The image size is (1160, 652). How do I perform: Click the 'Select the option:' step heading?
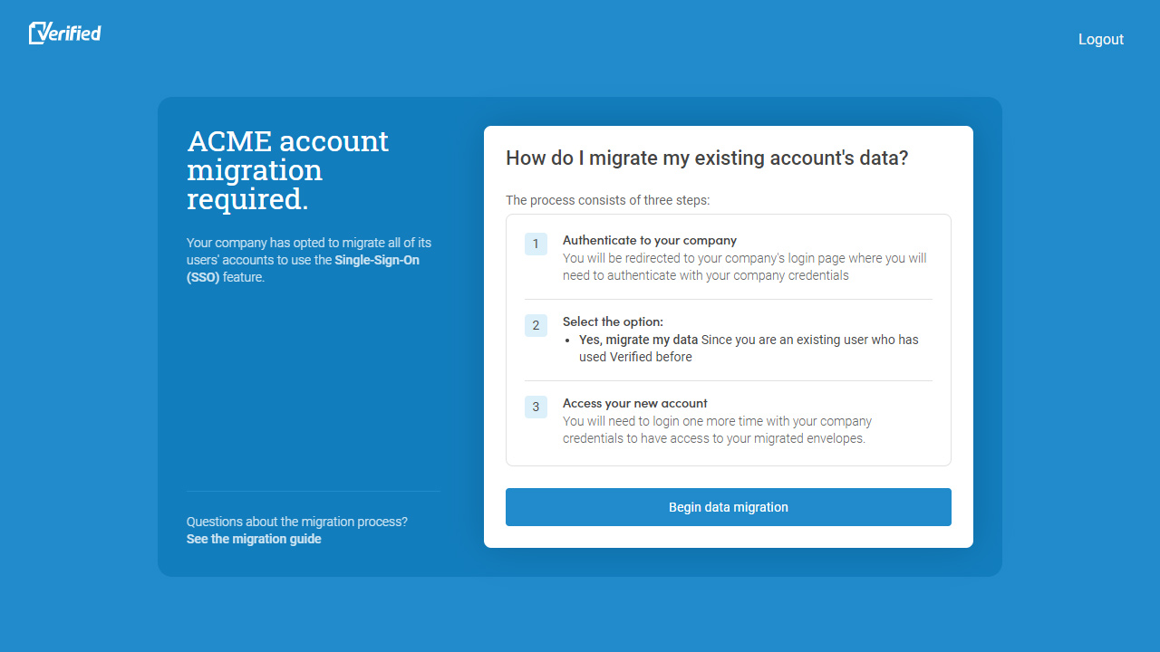613,321
